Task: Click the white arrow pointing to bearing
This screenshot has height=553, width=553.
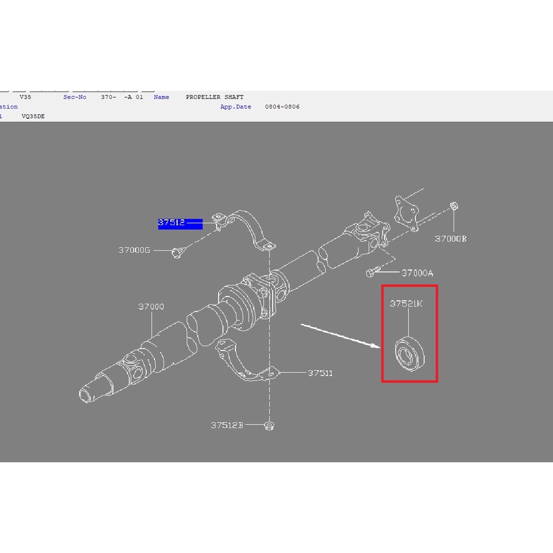Action: point(340,335)
